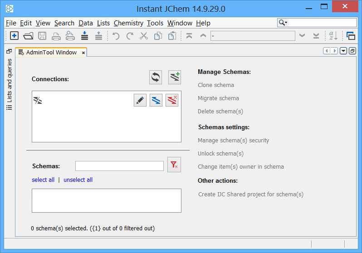The image size is (362, 253).
Task: Click Delete schema(s) action
Action: 220,112
